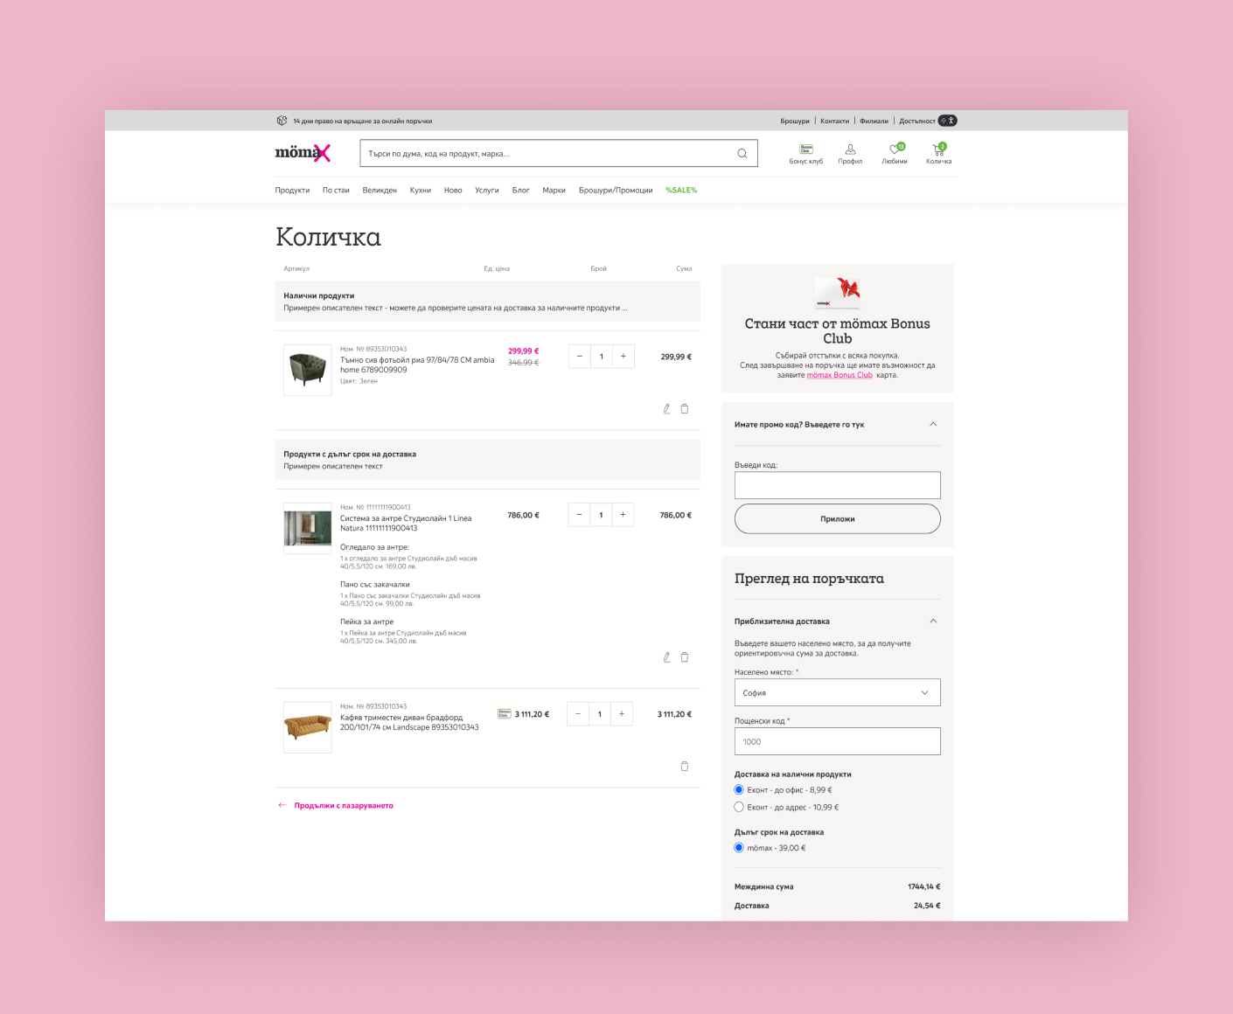Open the Населено място dropdown
Viewport: 1233px width, 1014px height.
click(x=838, y=692)
